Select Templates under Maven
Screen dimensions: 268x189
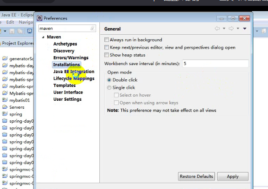coord(65,85)
